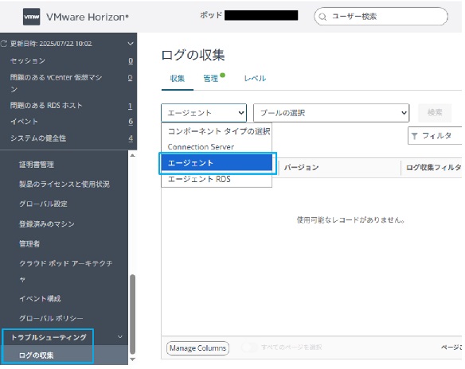This screenshot has height=369, width=465.
Task: Click in the ユーザー検索 input field
Action: 381,17
